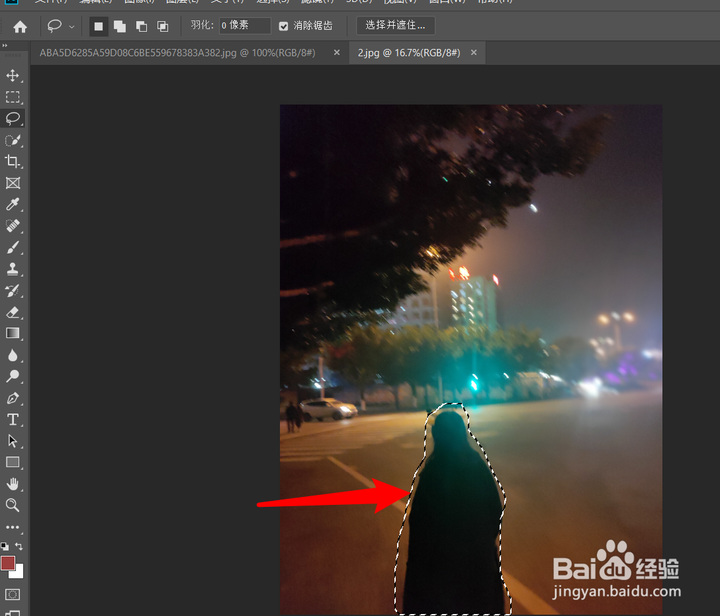Select New Selection mode button
Image resolution: width=720 pixels, height=616 pixels.
[x=99, y=26]
